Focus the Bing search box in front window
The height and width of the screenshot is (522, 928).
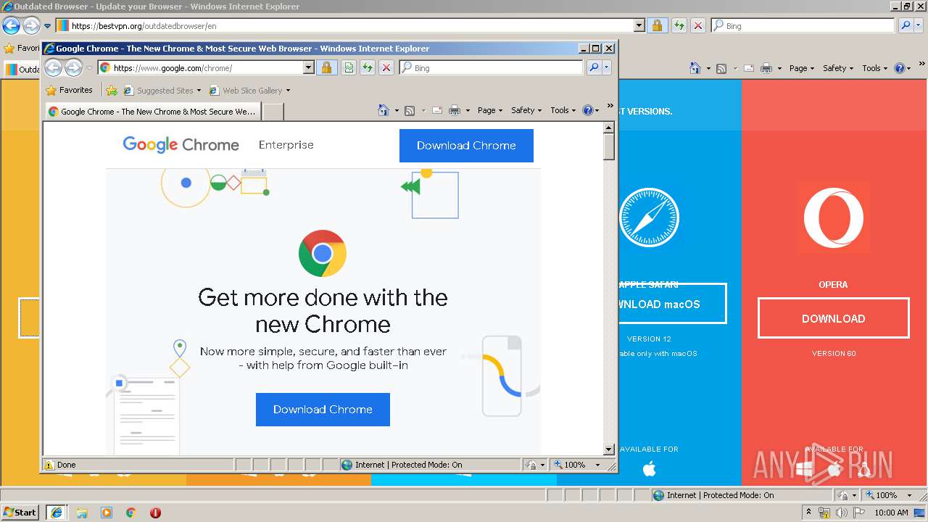[x=491, y=68]
